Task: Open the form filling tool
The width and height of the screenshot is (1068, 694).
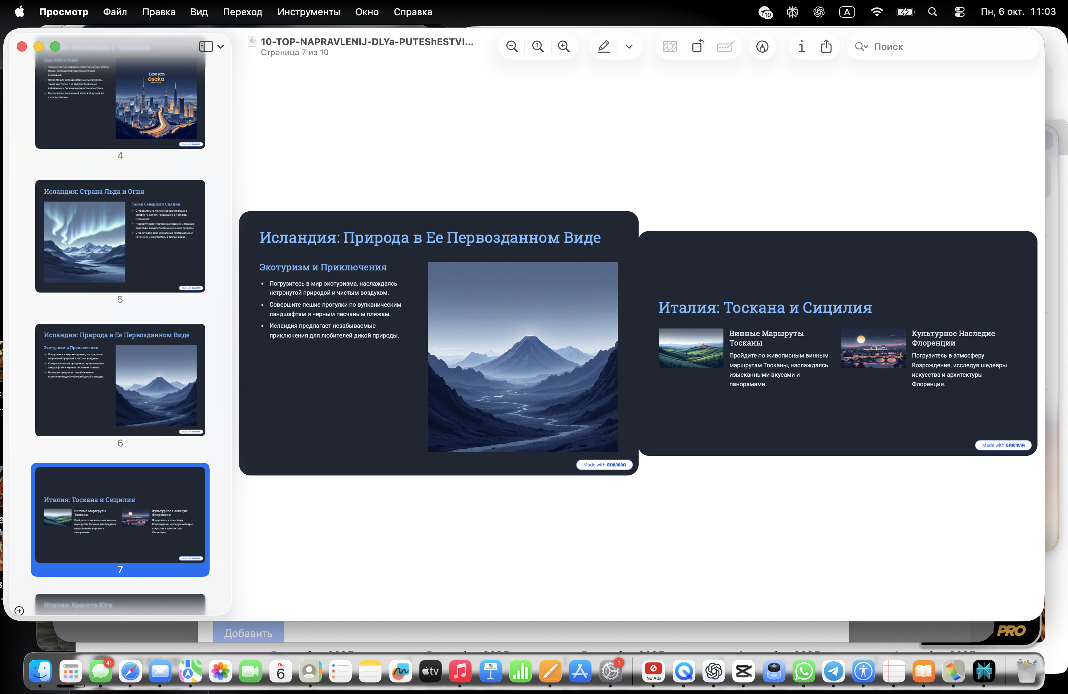Action: (725, 46)
